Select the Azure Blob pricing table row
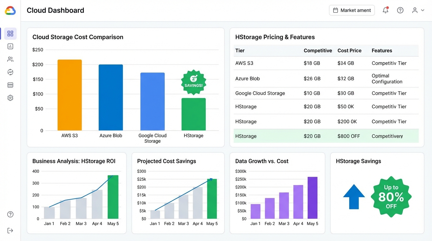Image resolution: width=432 pixels, height=241 pixels. 326,79
